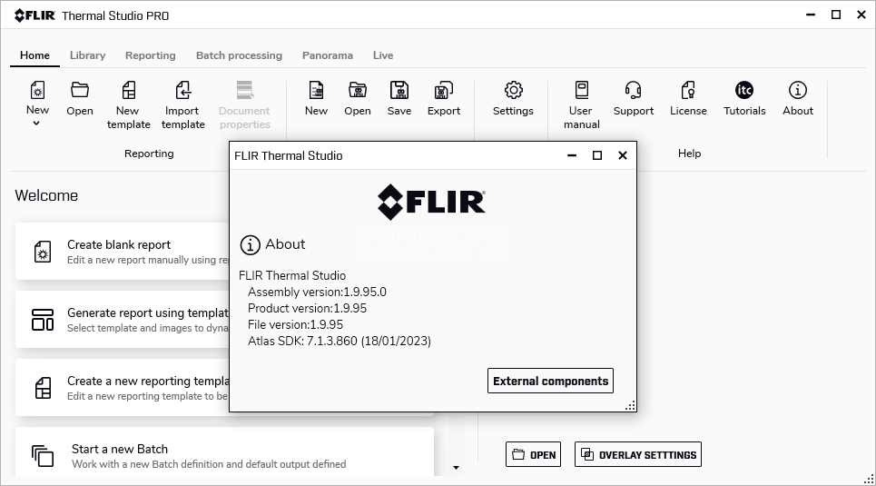Open a report via Reporting Open icon

pos(79,90)
